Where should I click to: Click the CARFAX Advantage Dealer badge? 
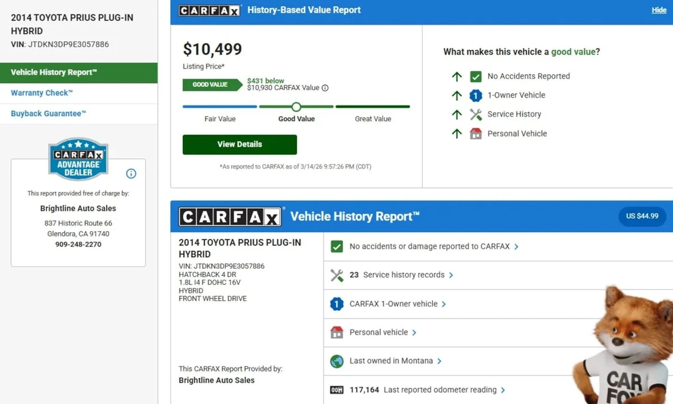point(78,159)
